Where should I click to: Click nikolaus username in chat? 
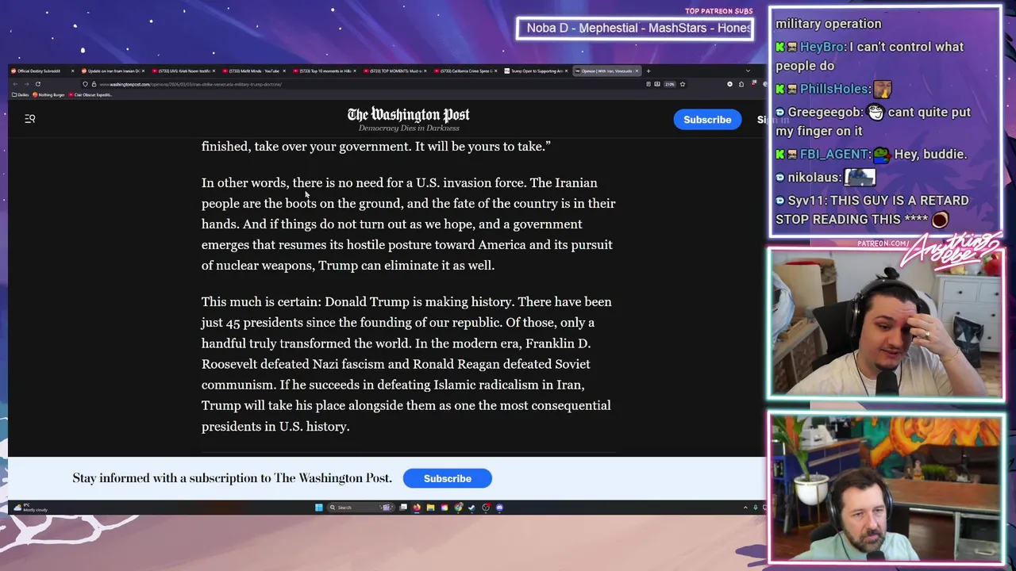click(x=814, y=178)
